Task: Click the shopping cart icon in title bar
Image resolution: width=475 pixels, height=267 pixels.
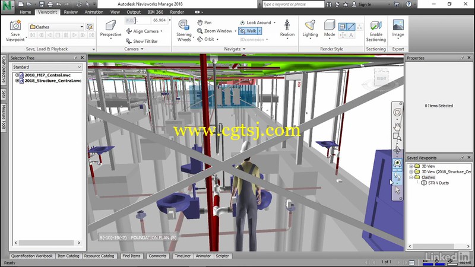Action: (x=396, y=4)
